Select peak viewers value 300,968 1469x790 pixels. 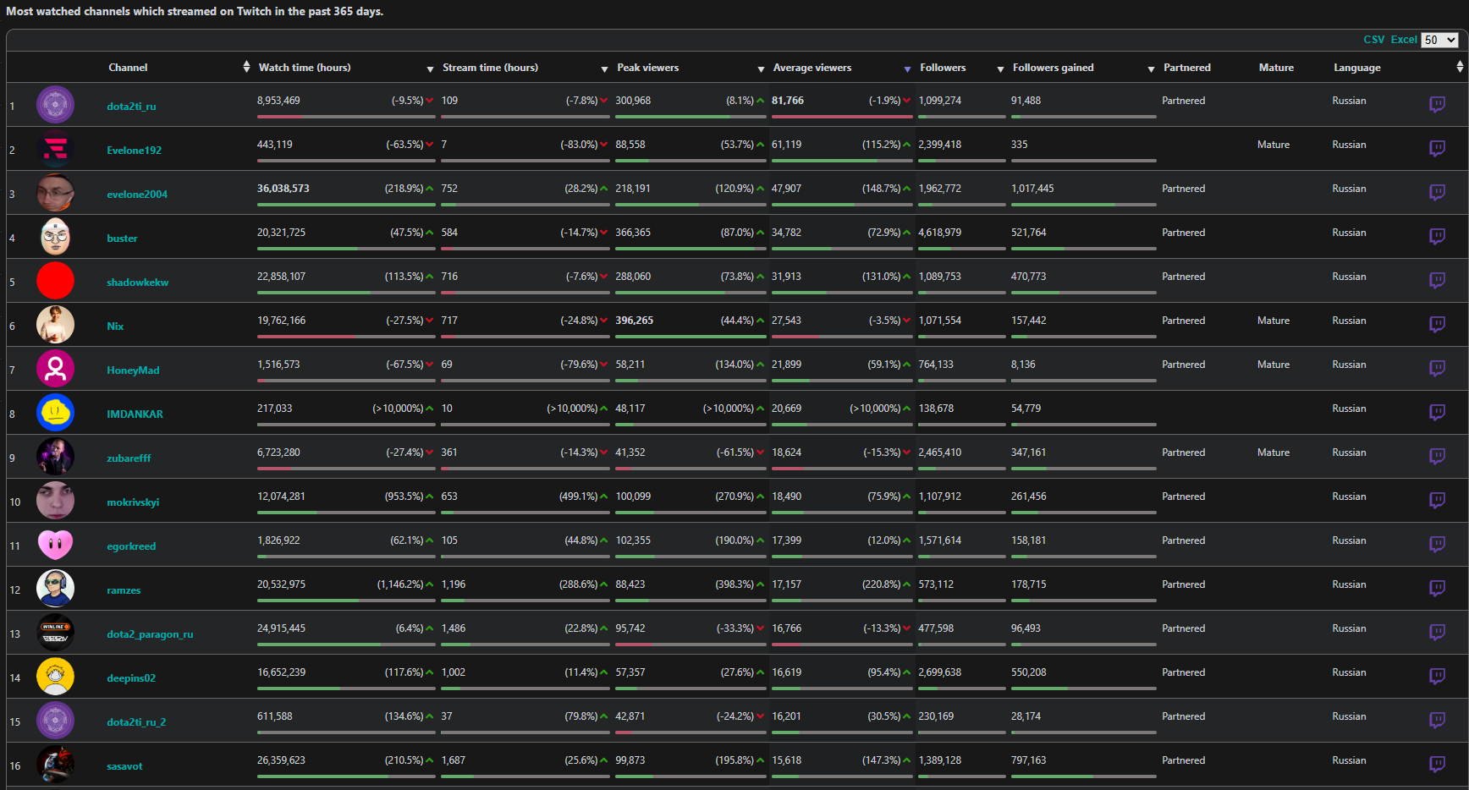(634, 101)
